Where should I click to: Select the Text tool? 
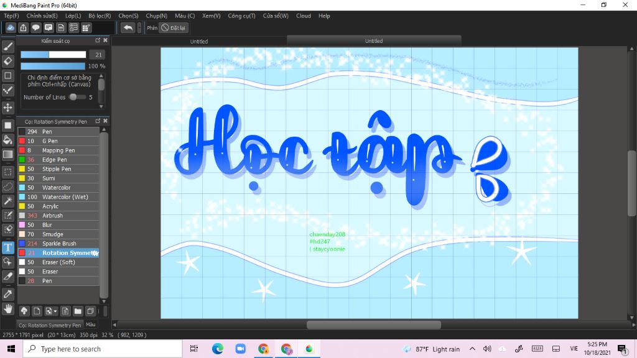[x=7, y=247]
